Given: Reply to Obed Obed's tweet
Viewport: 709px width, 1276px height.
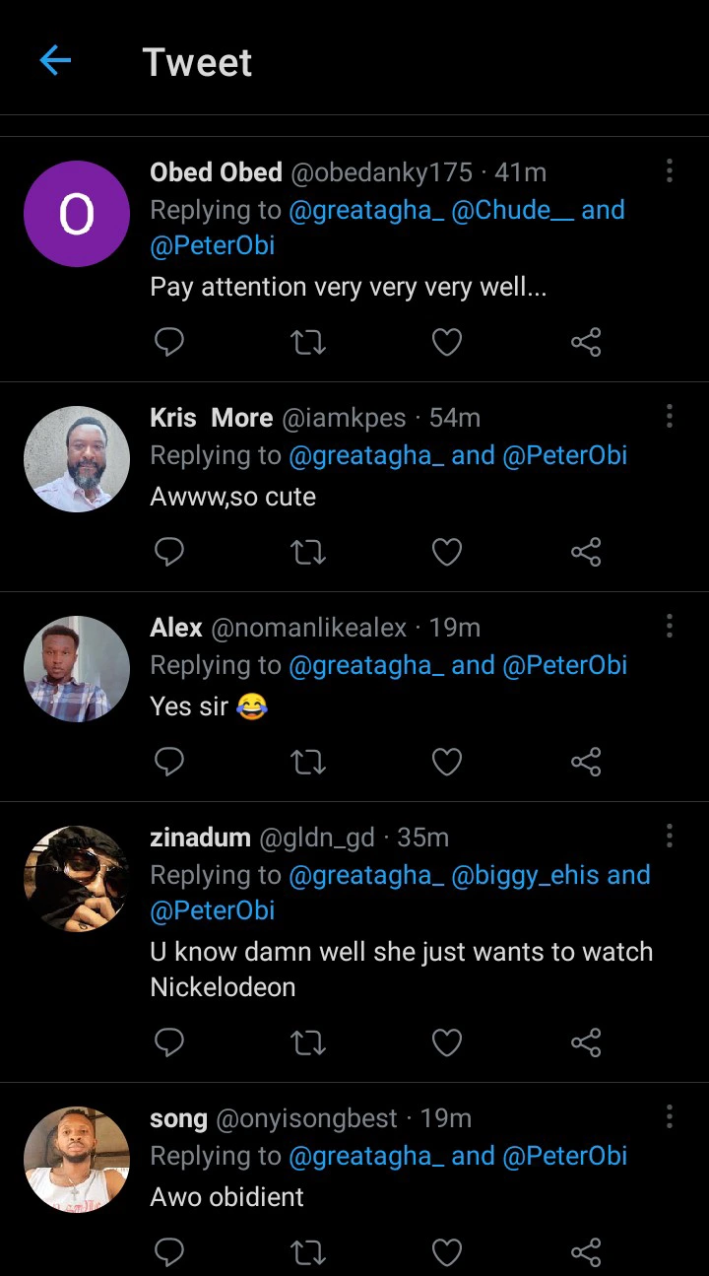Looking at the screenshot, I should click(x=169, y=342).
